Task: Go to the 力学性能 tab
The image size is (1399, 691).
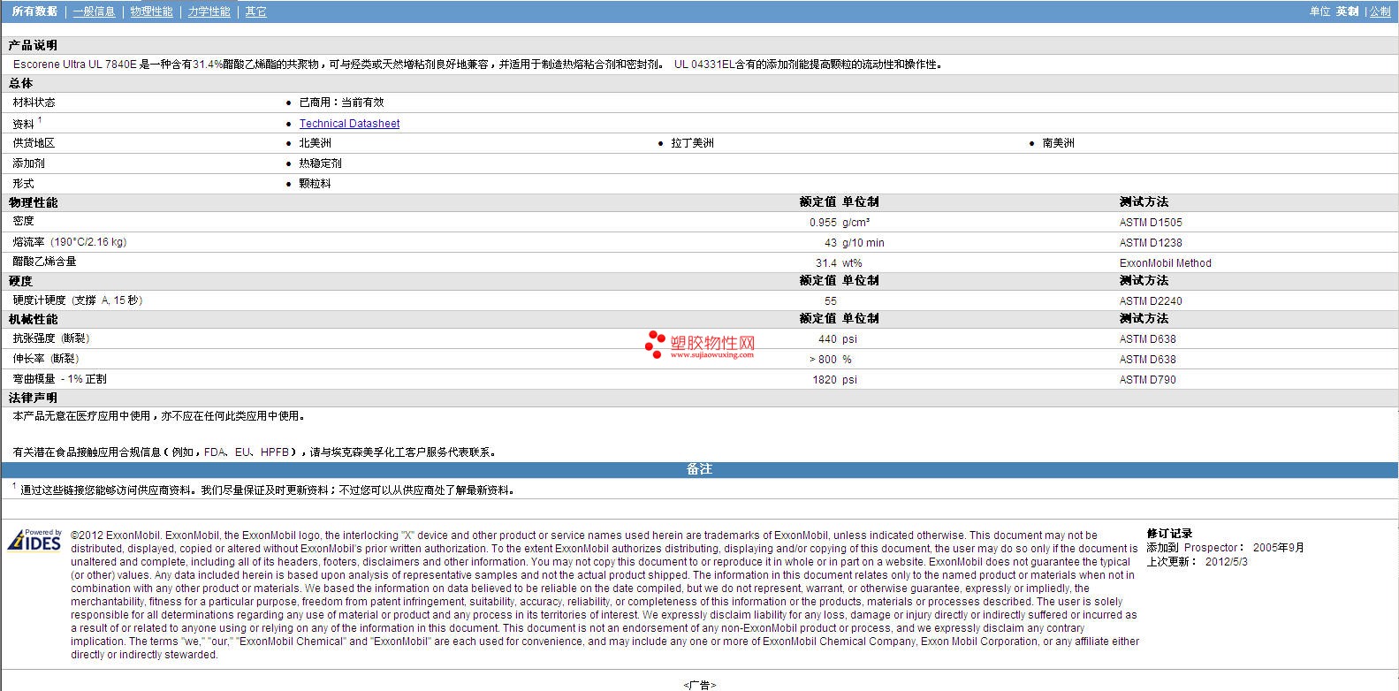Action: coord(209,11)
